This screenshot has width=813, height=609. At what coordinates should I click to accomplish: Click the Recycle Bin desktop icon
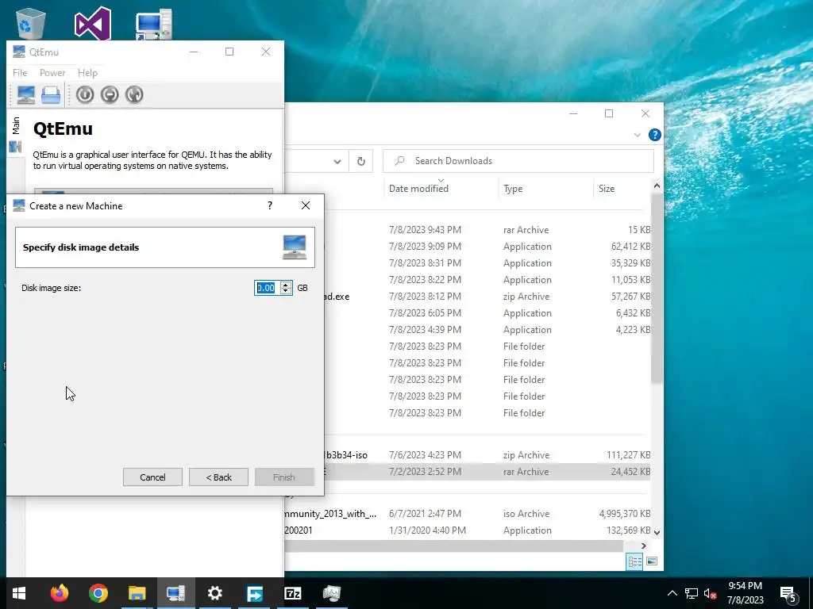pyautogui.click(x=31, y=23)
